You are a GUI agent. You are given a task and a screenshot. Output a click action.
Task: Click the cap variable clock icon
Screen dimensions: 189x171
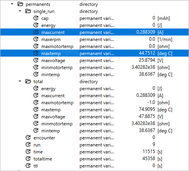36,18
